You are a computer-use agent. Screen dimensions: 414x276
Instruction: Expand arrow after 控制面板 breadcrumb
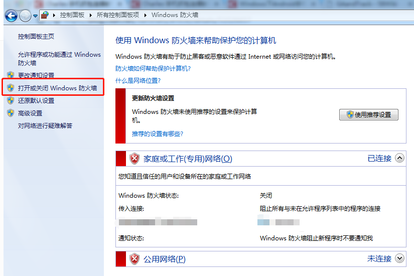click(x=90, y=16)
